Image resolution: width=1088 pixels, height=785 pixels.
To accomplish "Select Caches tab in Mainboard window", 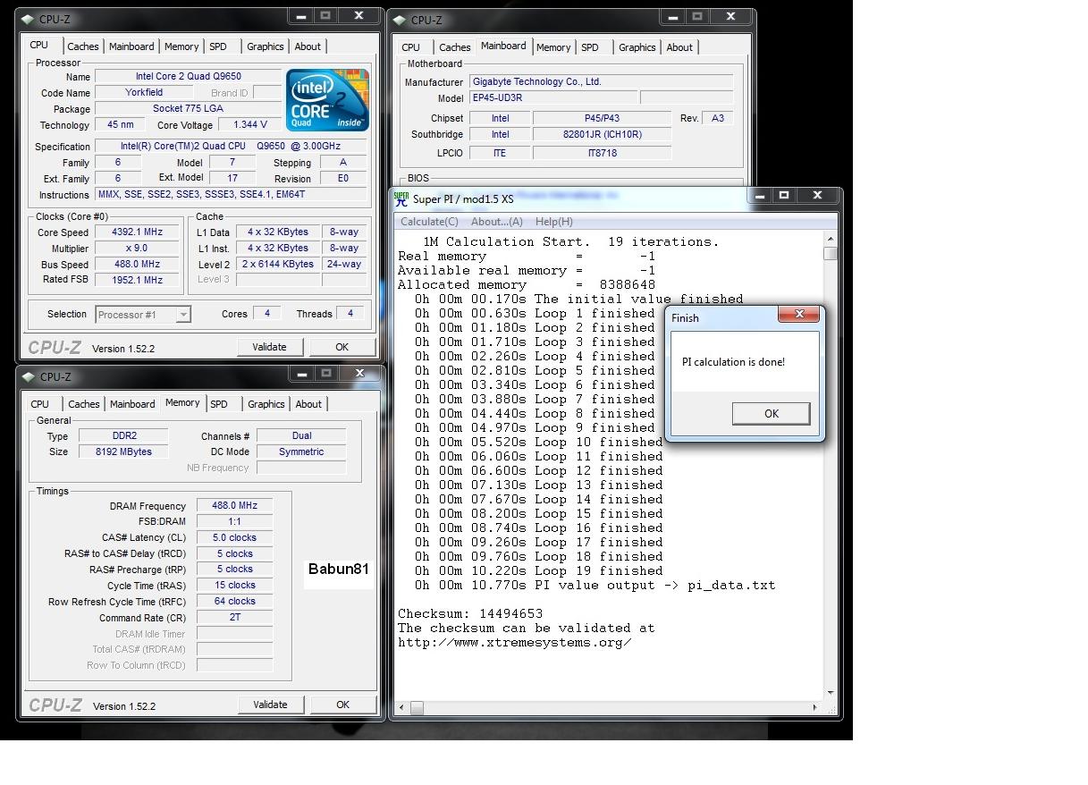I will [455, 47].
